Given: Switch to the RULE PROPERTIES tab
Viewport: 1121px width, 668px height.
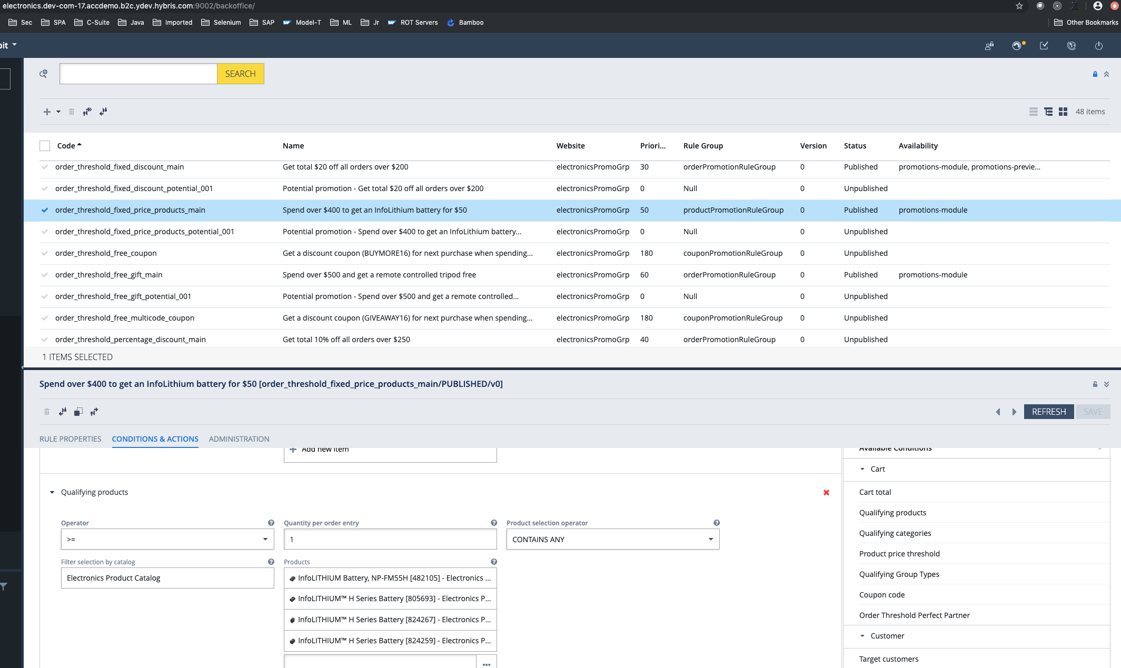Looking at the screenshot, I should click(x=70, y=439).
